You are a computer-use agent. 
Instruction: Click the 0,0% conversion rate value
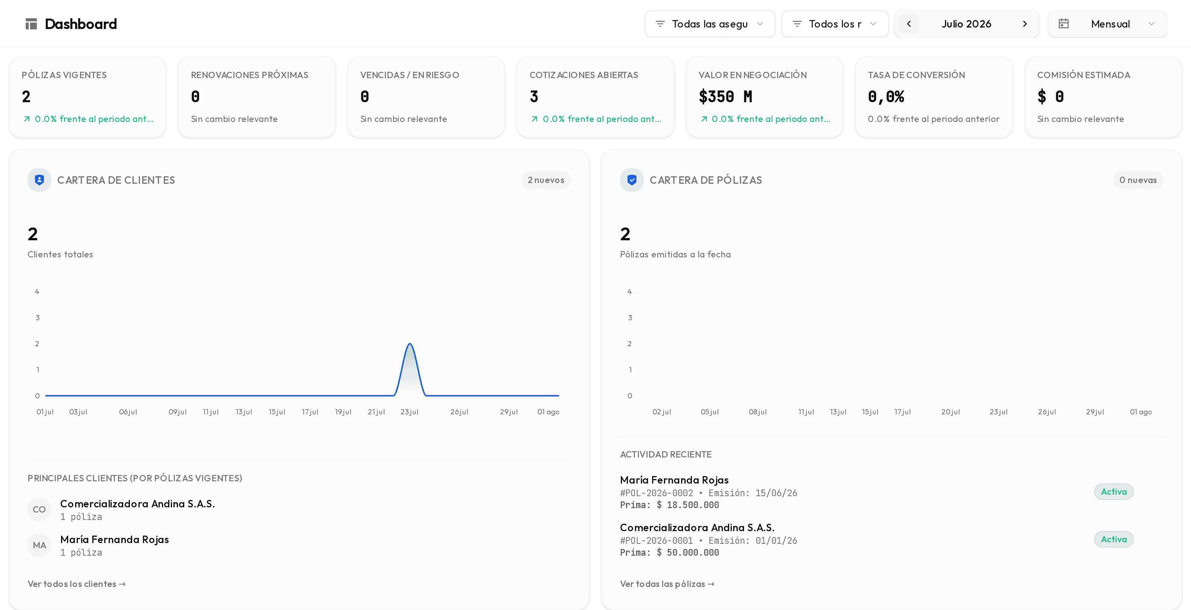(x=886, y=97)
